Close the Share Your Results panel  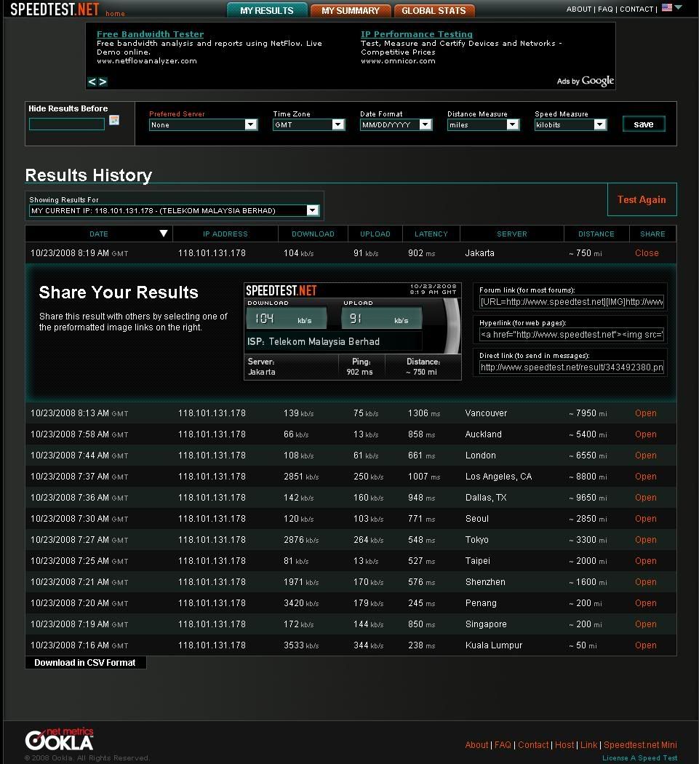pyautogui.click(x=646, y=252)
